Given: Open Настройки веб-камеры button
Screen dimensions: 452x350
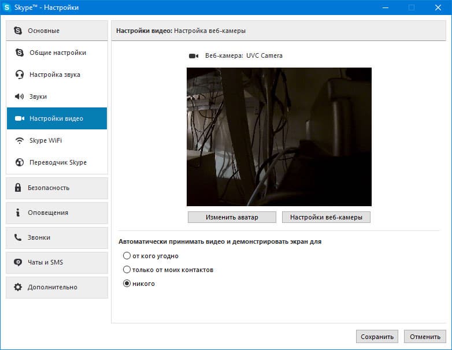Looking at the screenshot, I should coord(326,217).
